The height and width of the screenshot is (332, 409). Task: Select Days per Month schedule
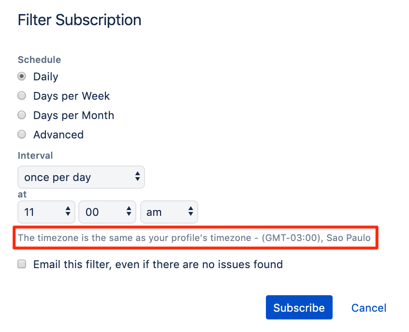pos(22,115)
